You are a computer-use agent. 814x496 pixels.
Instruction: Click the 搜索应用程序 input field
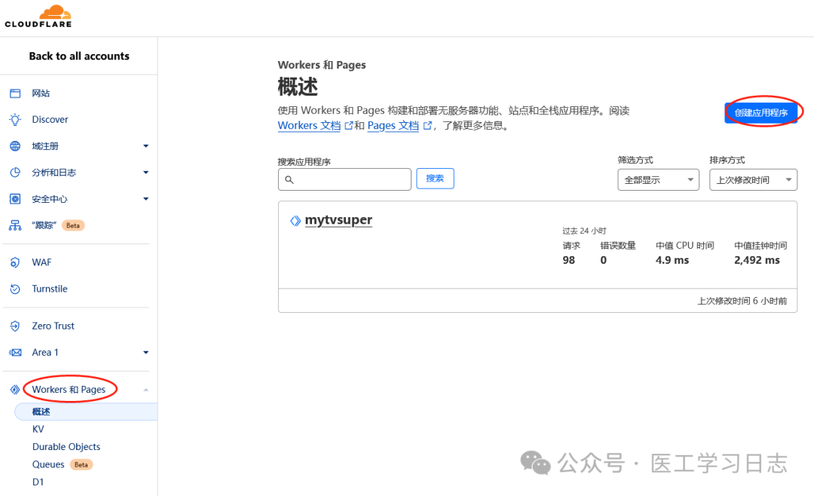click(x=344, y=179)
